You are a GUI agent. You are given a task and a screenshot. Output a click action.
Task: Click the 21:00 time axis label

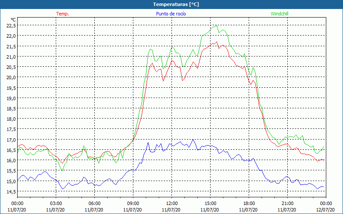tap(287, 203)
